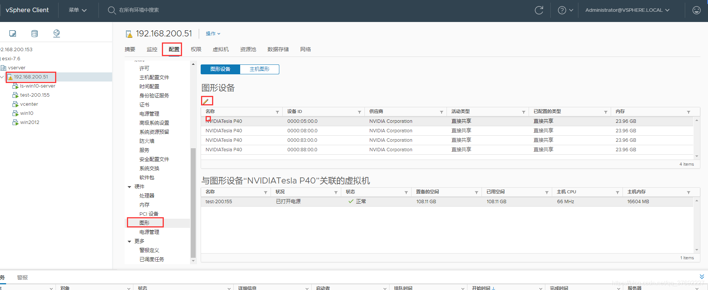This screenshot has height=290, width=708.
Task: Click the host warning icon beside the title
Action: (129, 34)
